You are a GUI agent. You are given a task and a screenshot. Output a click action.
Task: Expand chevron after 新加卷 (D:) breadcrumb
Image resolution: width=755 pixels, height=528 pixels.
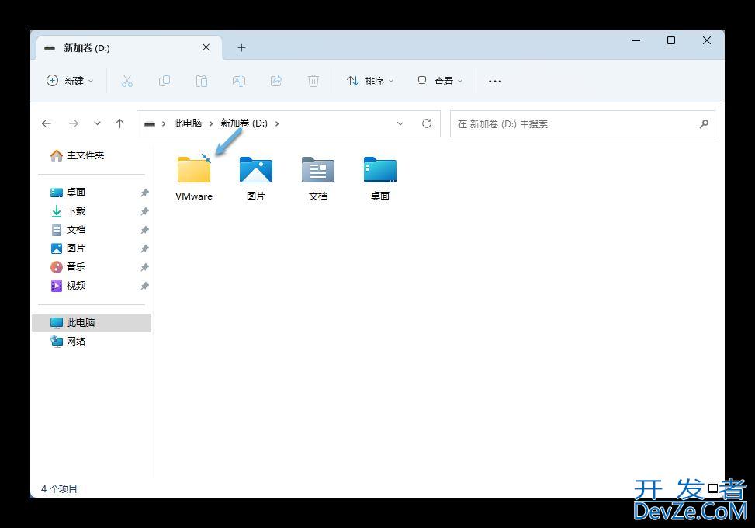(x=277, y=123)
